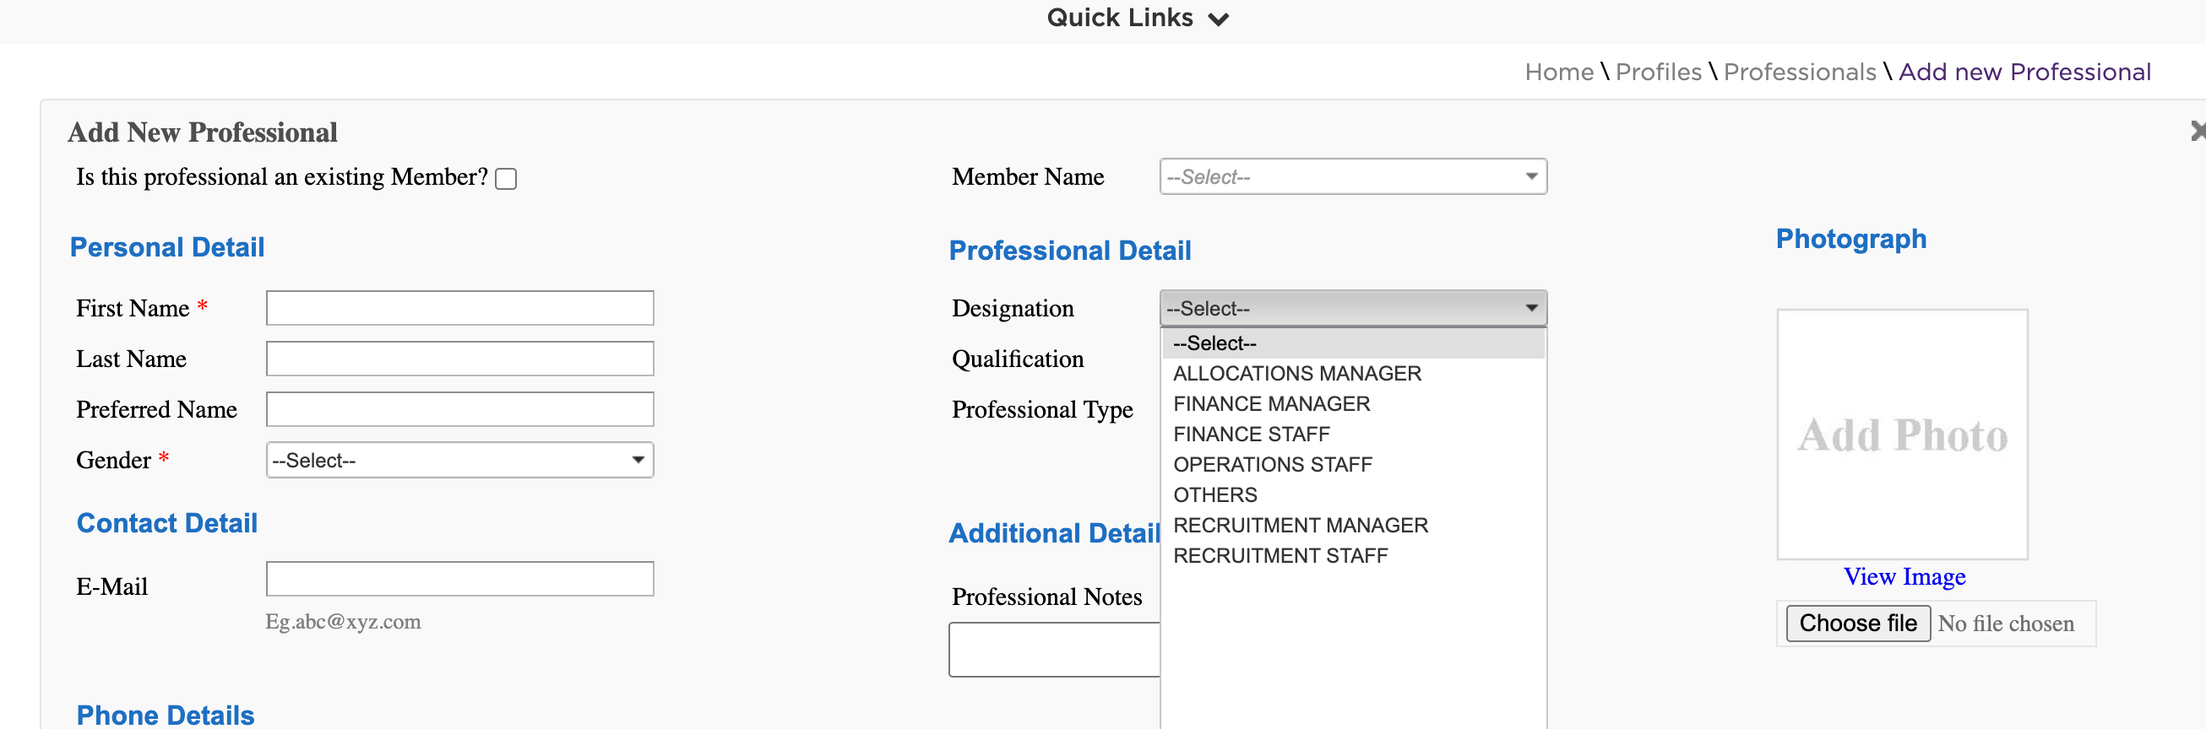Click the No file chosen text

pyautogui.click(x=2006, y=624)
